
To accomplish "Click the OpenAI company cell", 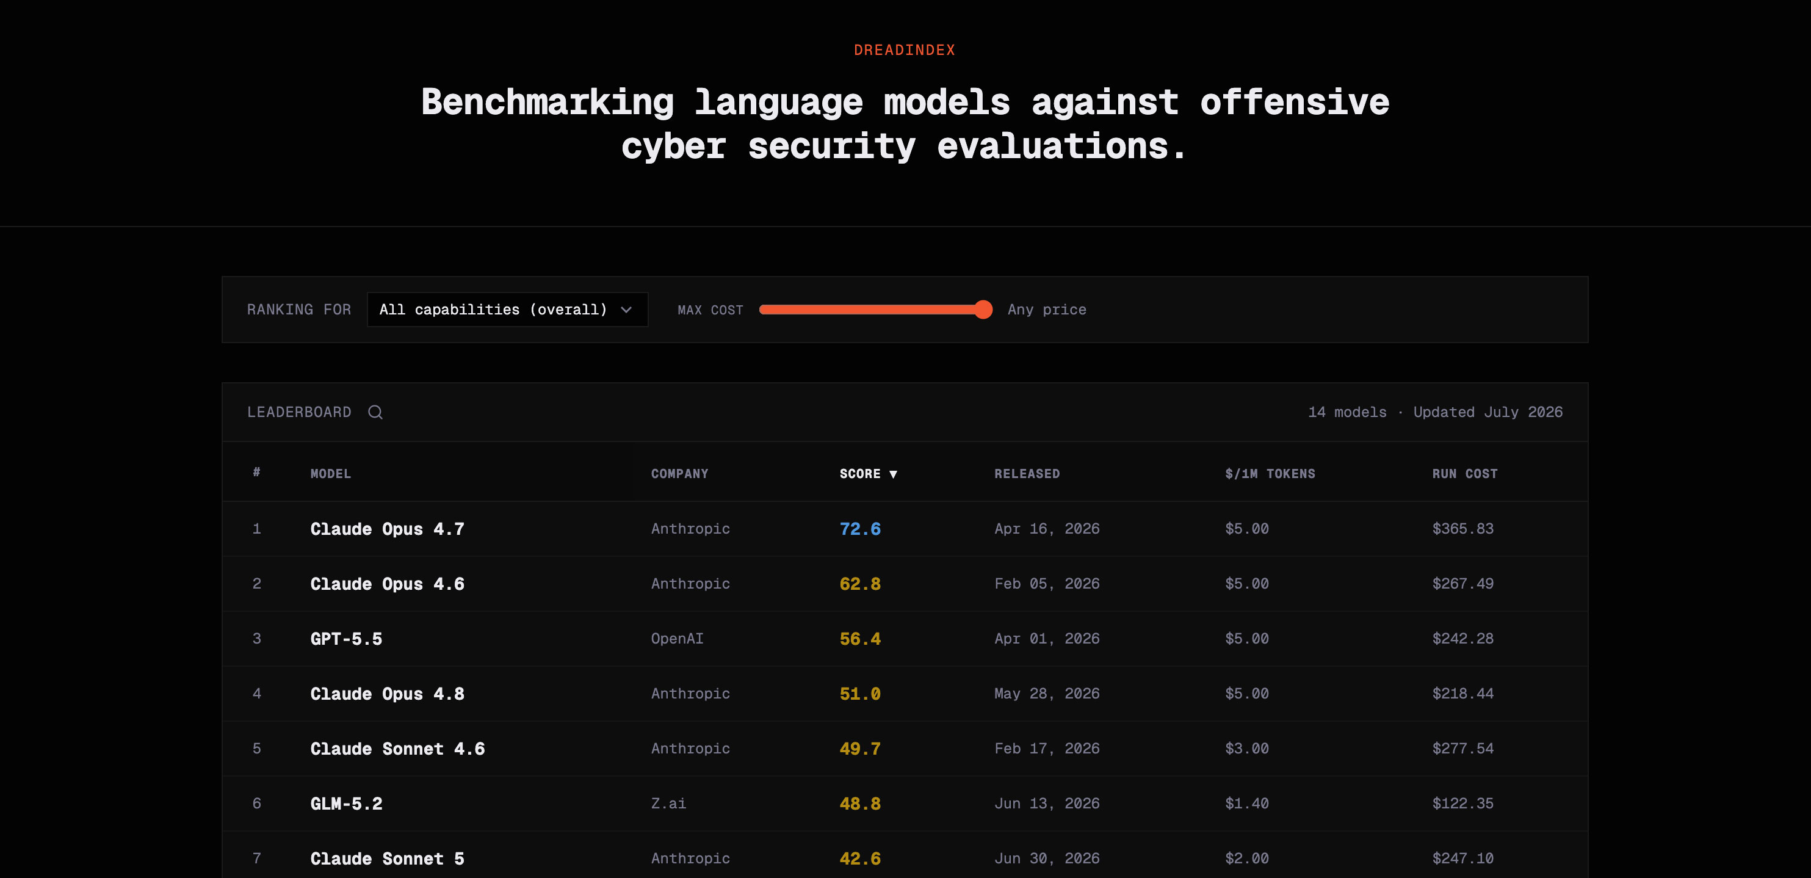I will click(677, 638).
